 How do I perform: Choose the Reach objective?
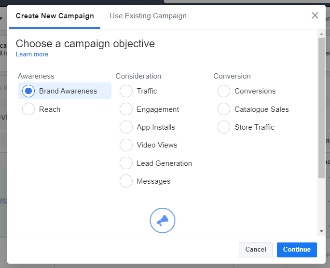point(28,109)
